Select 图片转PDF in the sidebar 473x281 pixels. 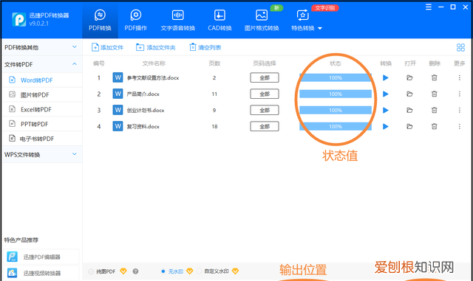tap(41, 94)
